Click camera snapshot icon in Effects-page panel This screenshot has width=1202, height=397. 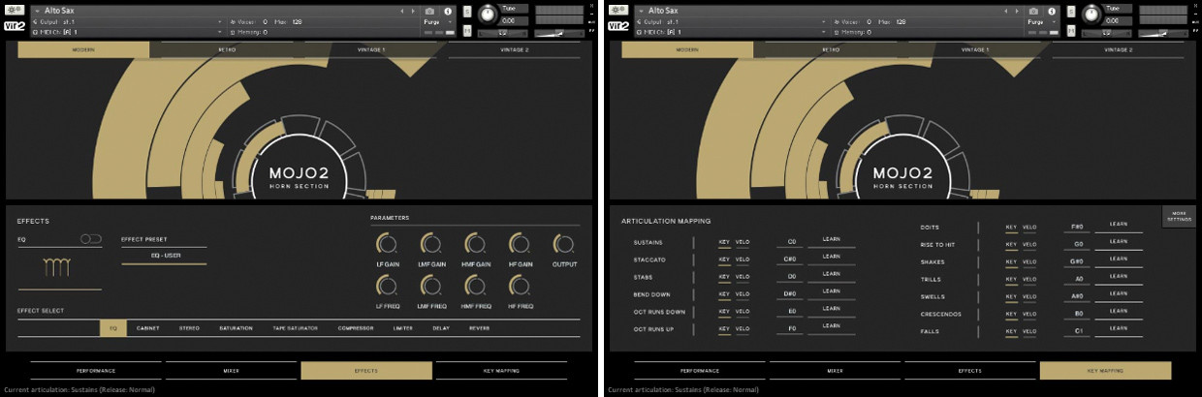point(429,11)
